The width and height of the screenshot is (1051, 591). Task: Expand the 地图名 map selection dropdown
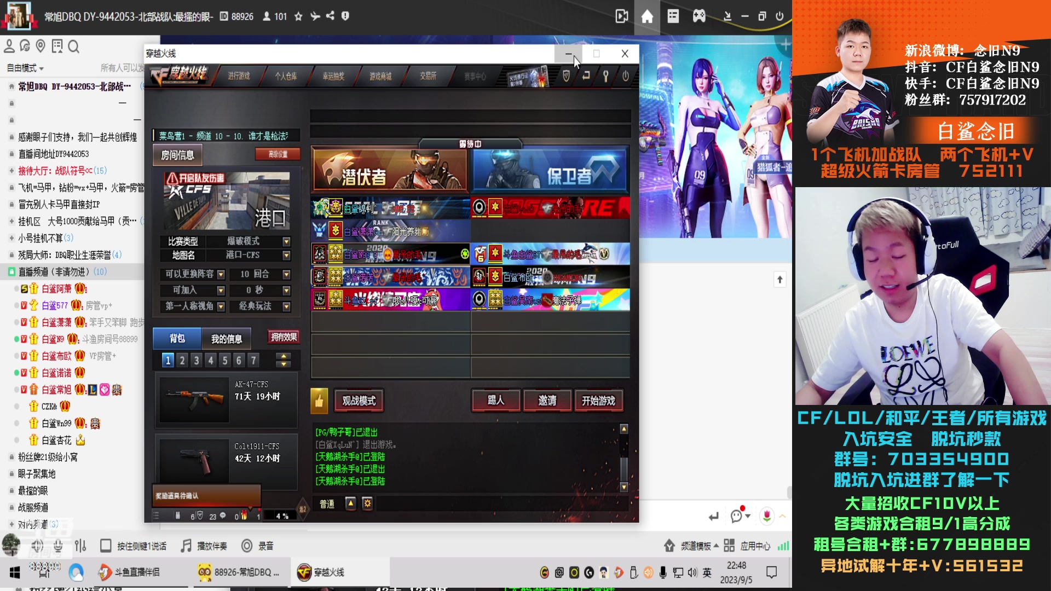[x=286, y=255]
